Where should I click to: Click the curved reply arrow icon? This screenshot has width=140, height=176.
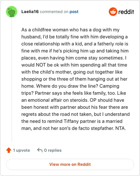pyautogui.click(x=40, y=150)
